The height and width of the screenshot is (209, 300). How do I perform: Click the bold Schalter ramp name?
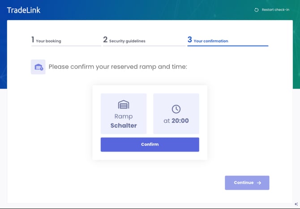[124, 125]
